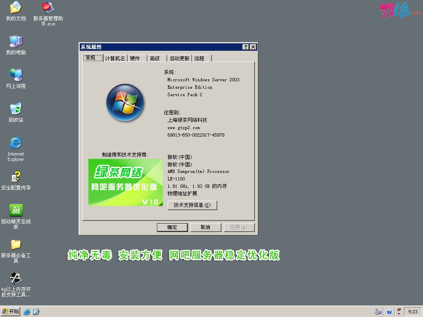Viewport: 423px width, 317px height.
Task: Click the 技术支持信息 button
Action: (x=192, y=205)
